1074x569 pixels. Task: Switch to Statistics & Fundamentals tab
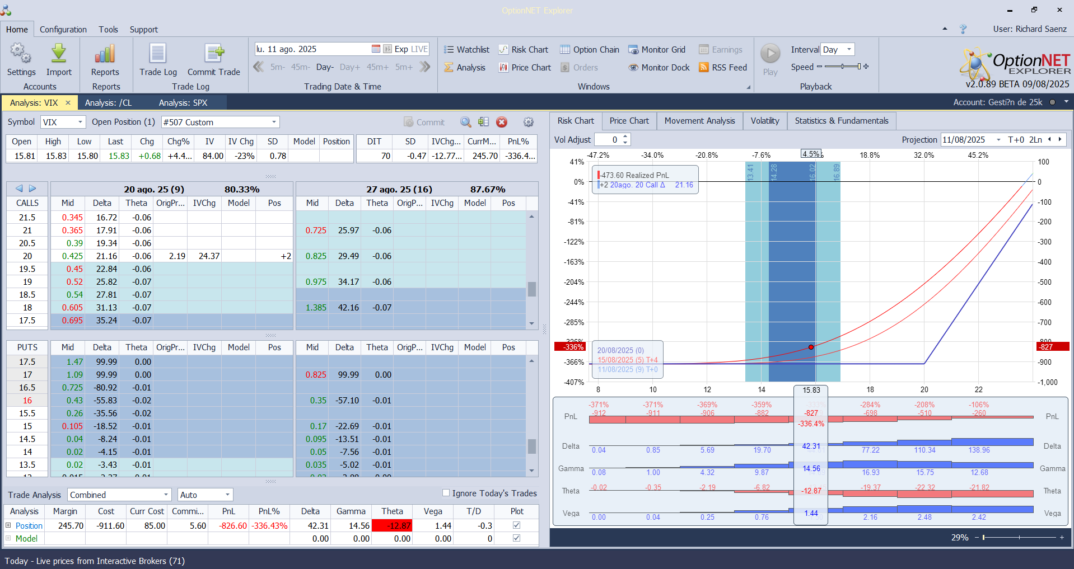[x=842, y=121]
